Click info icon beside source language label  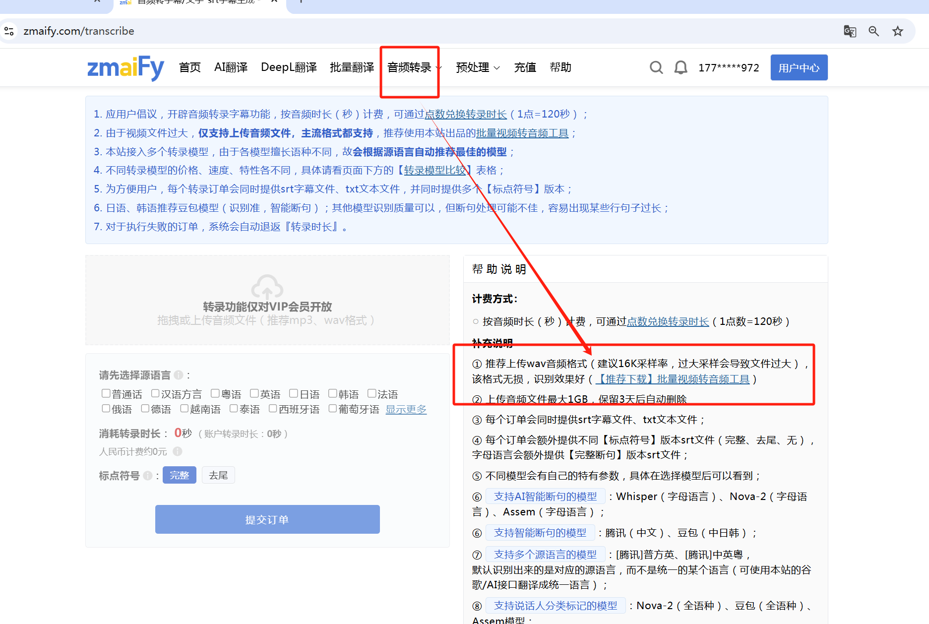179,375
